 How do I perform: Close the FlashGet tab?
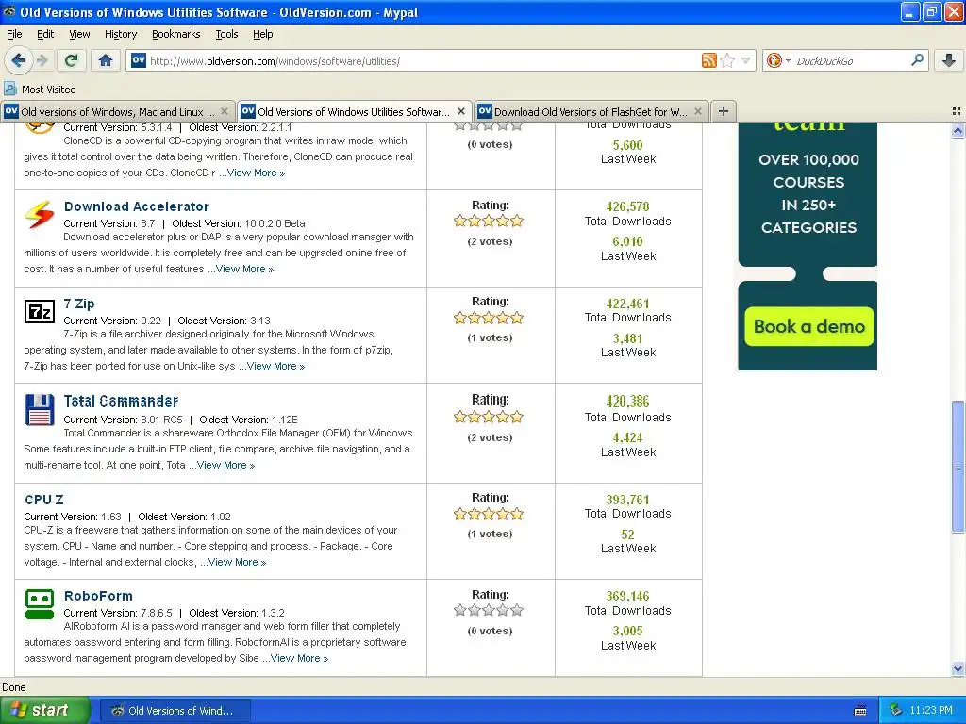coord(697,111)
